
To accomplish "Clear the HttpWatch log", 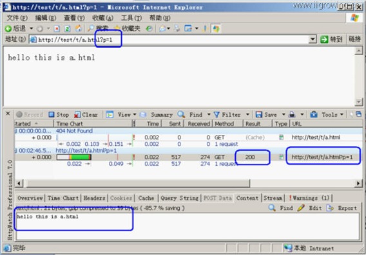I will [x=86, y=114].
